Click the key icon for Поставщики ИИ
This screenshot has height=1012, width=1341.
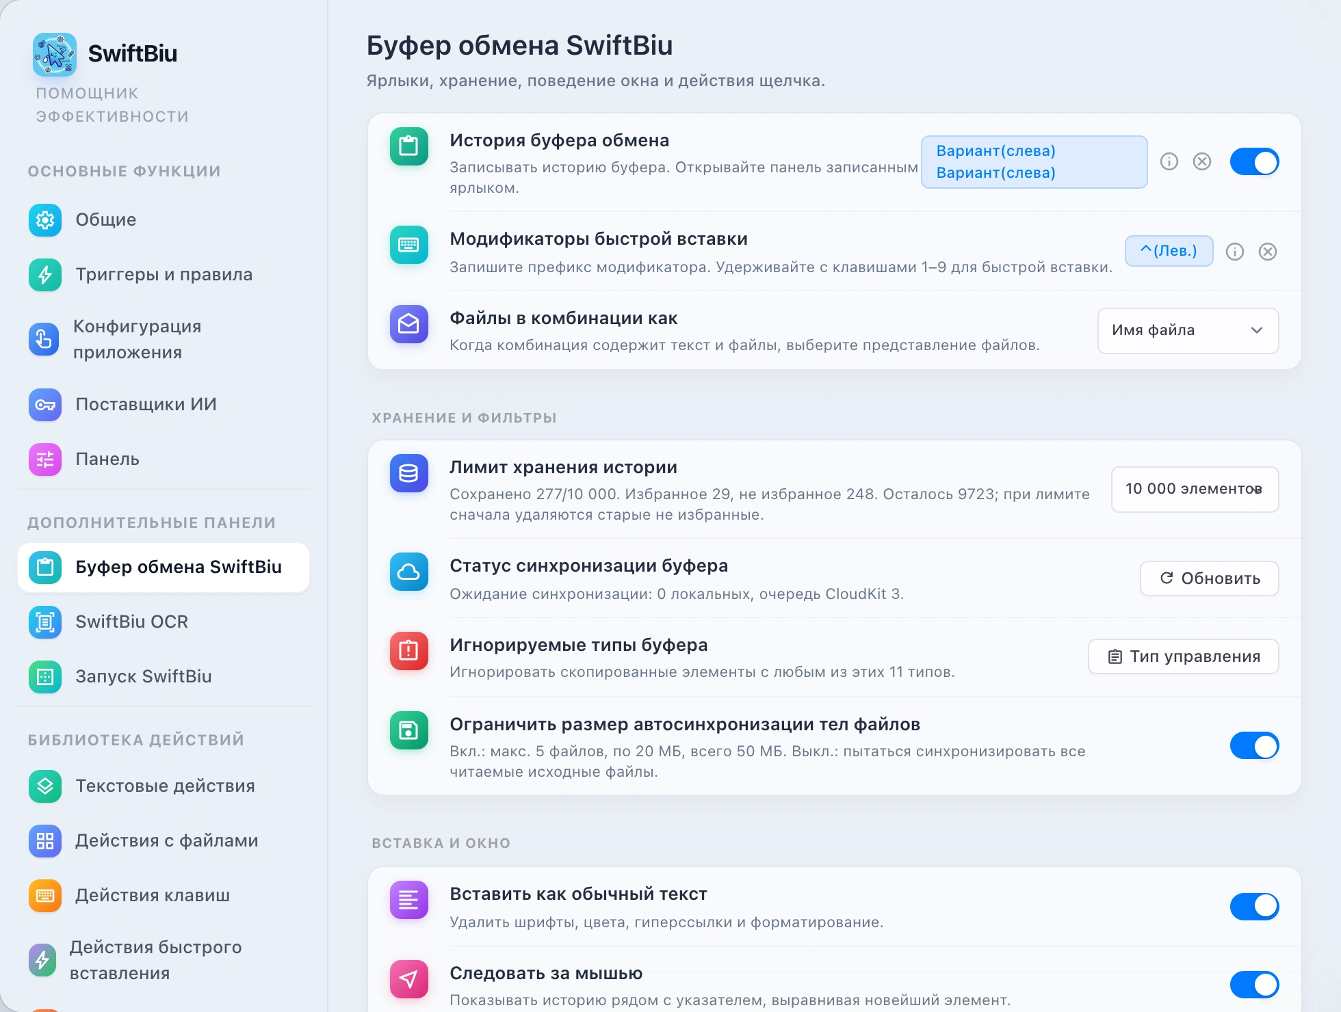(x=45, y=405)
